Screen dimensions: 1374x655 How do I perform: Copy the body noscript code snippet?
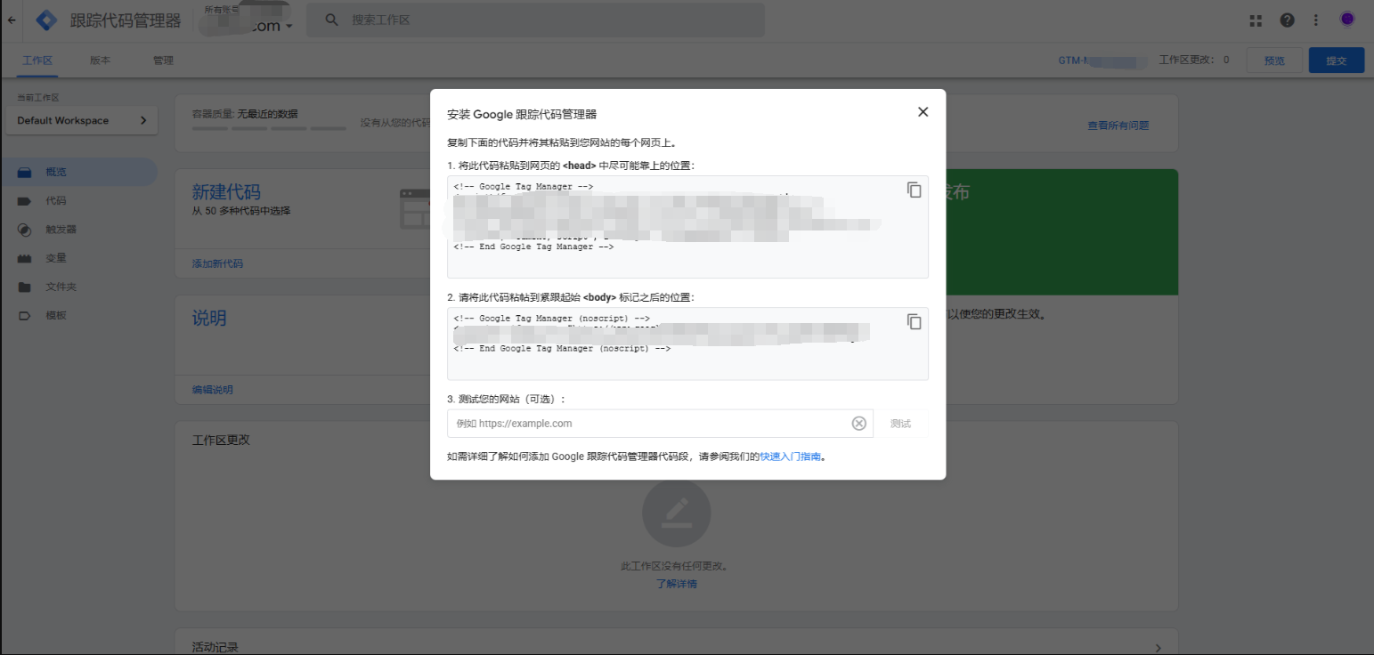click(914, 321)
